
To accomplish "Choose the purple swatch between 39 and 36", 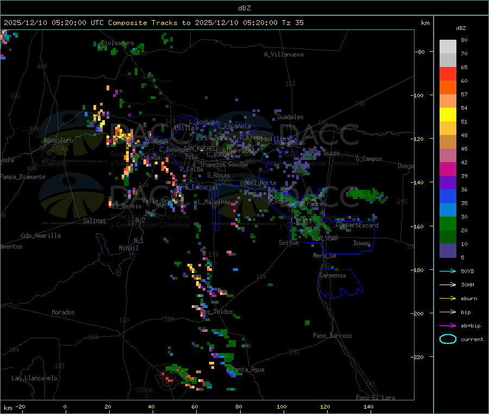I will point(448,183).
